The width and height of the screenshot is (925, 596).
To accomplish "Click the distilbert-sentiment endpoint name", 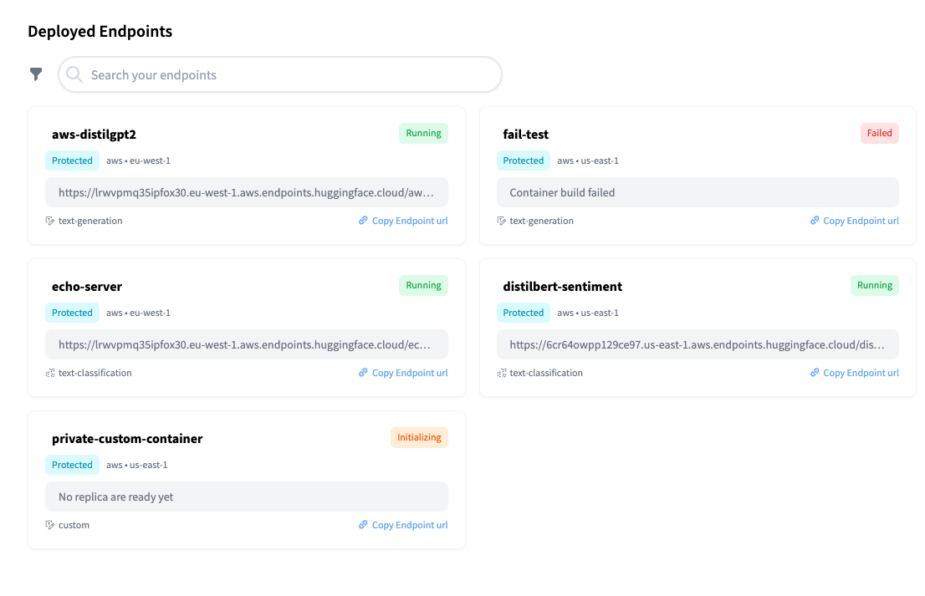I will (x=561, y=286).
